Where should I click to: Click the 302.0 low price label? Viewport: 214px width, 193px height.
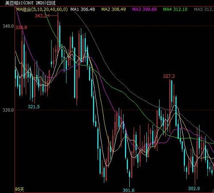point(194,188)
